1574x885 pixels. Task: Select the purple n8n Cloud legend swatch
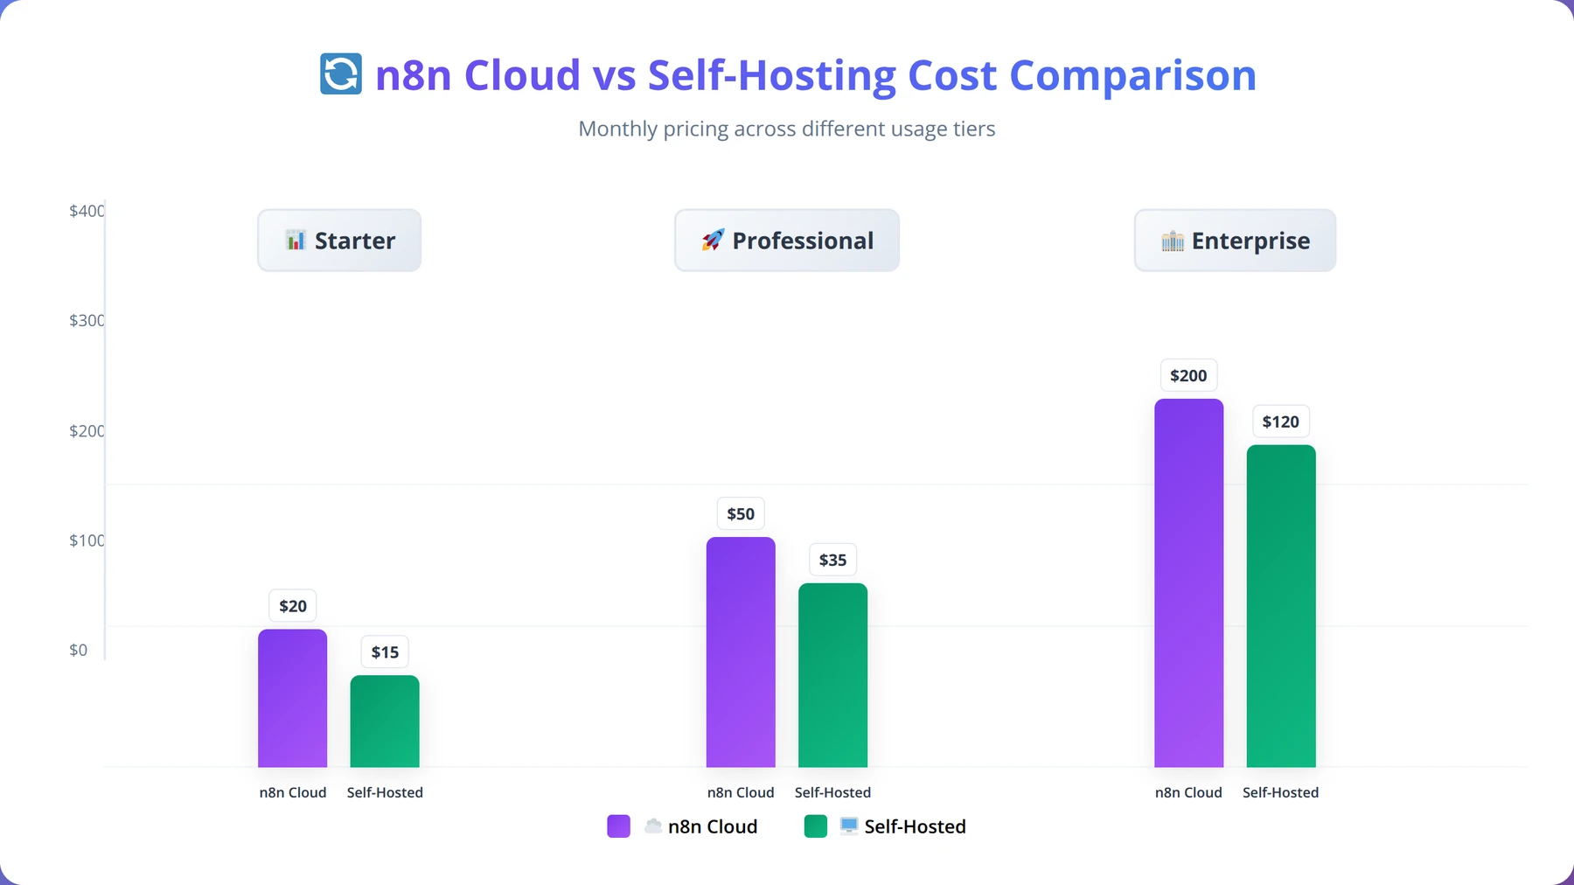(x=618, y=826)
